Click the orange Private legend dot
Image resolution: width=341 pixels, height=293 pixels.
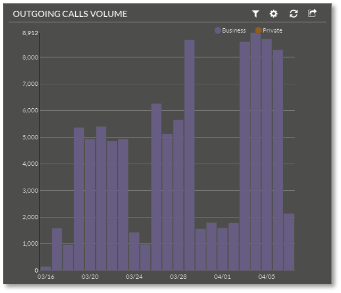(x=258, y=30)
